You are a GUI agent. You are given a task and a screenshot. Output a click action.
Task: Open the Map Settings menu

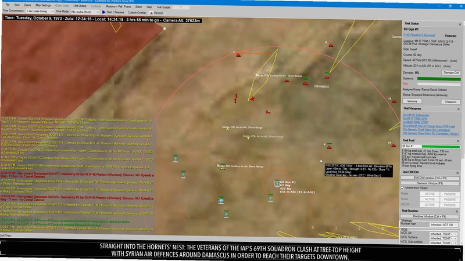point(43,5)
